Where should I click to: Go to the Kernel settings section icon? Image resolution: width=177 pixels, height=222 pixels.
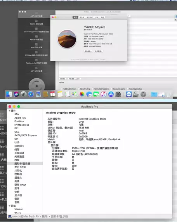[36, 37]
